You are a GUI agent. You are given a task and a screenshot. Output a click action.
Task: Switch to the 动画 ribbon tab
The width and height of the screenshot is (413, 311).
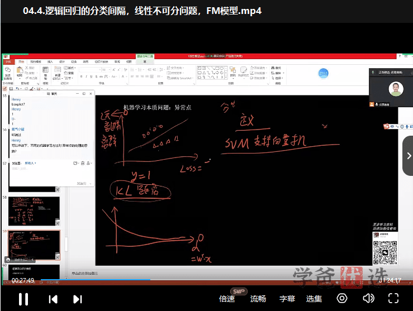click(x=86, y=61)
